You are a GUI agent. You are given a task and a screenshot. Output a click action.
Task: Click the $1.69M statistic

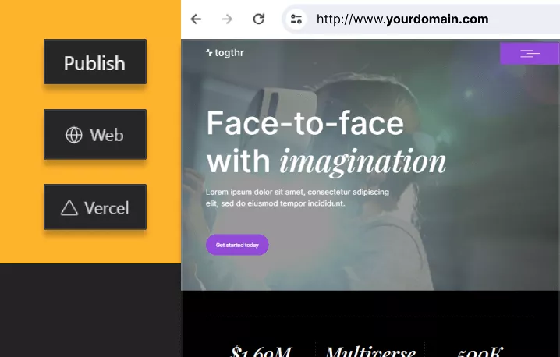[x=261, y=352]
